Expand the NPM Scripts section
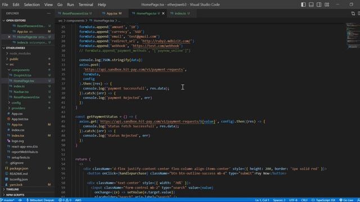The width and height of the screenshot is (360, 202). pos(15,195)
